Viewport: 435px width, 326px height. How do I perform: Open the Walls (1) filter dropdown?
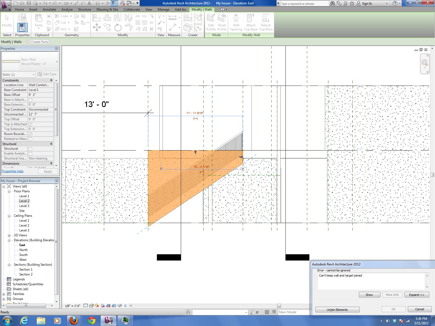pyautogui.click(x=18, y=74)
